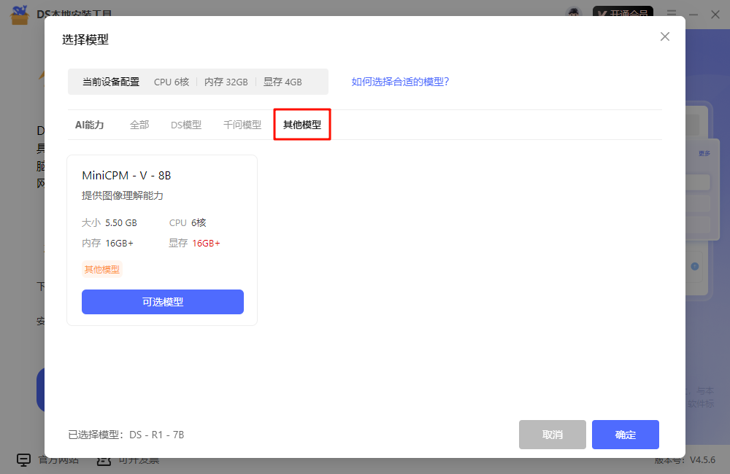The height and width of the screenshot is (474, 730).
Task: Switch to the DS模型 tab
Action: coord(186,125)
